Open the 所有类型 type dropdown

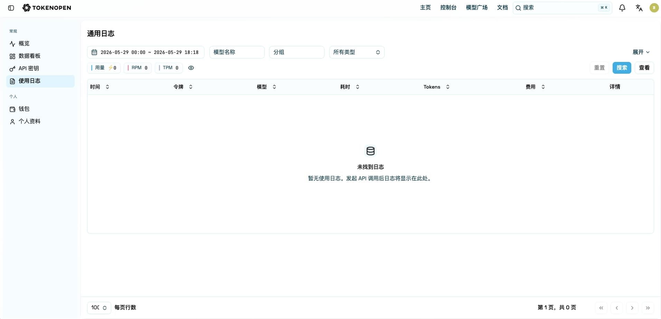[357, 52]
